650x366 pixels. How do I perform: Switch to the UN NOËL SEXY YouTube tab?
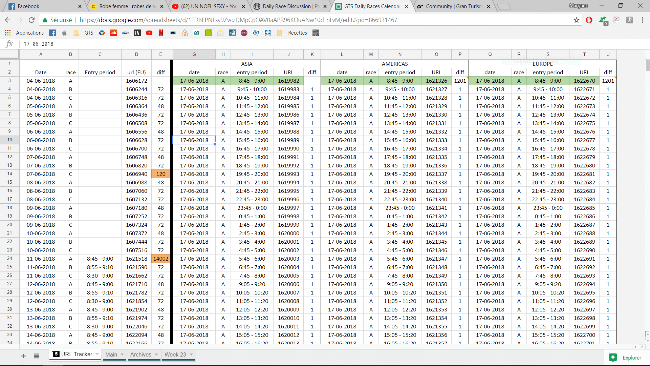click(209, 6)
